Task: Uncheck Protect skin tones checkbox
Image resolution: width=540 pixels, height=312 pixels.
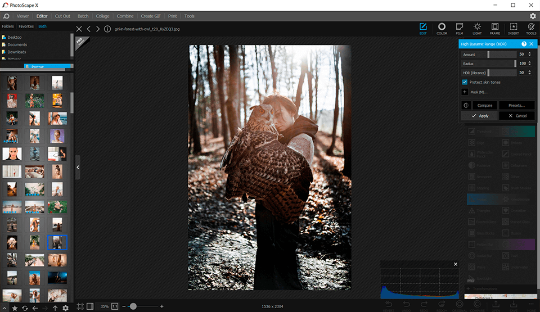Action: coord(465,82)
